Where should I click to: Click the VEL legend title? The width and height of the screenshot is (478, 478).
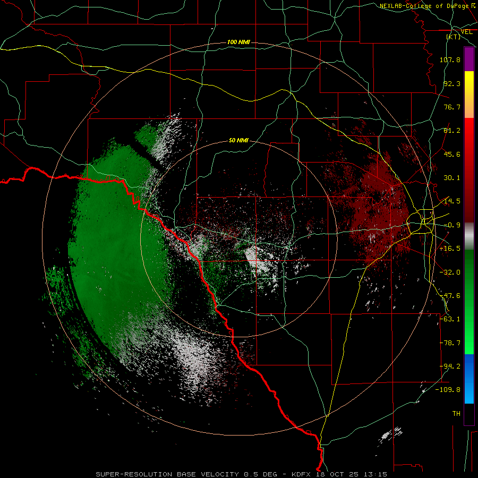click(466, 32)
